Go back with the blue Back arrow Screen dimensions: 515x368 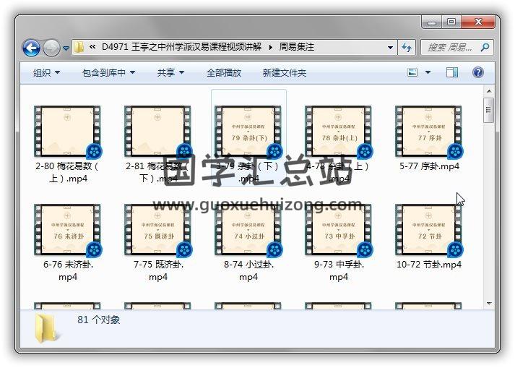[x=31, y=48]
